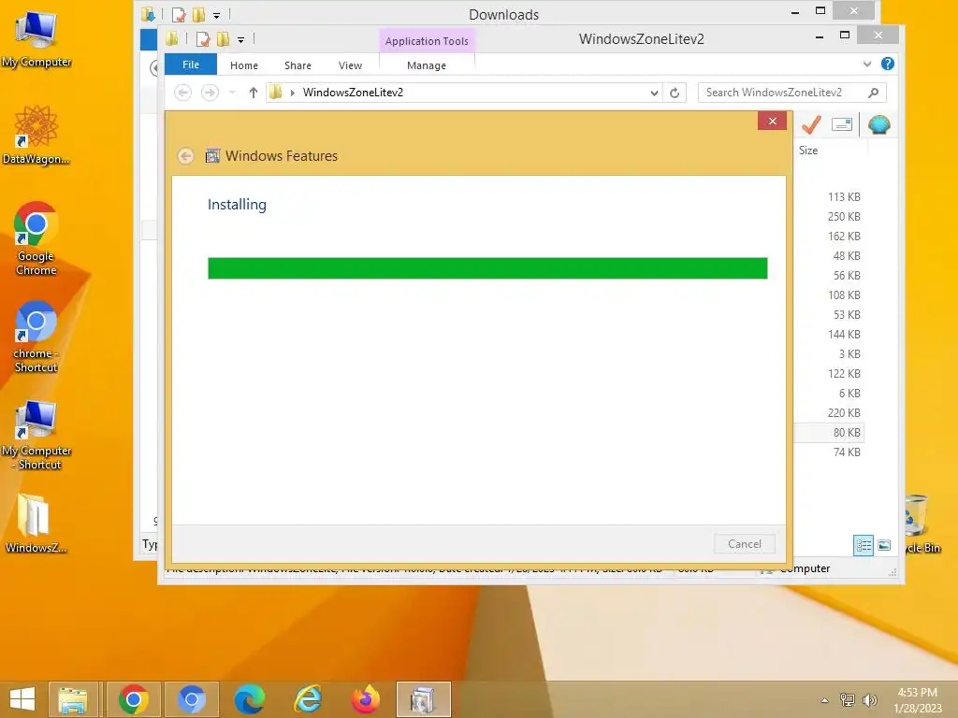
Task: Open the Manage ribbon tab
Action: click(x=427, y=65)
